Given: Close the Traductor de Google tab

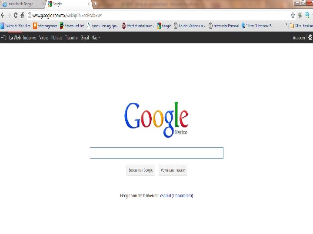Looking at the screenshot, I should [x=43, y=4].
